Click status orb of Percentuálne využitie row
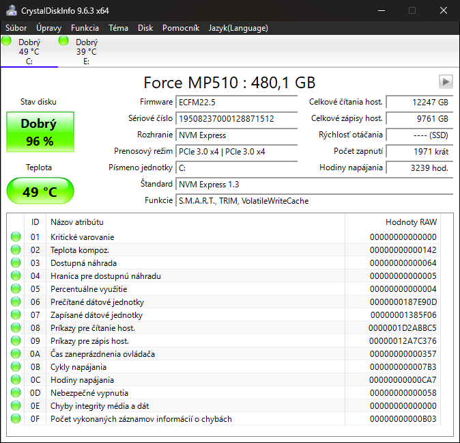 16,288
